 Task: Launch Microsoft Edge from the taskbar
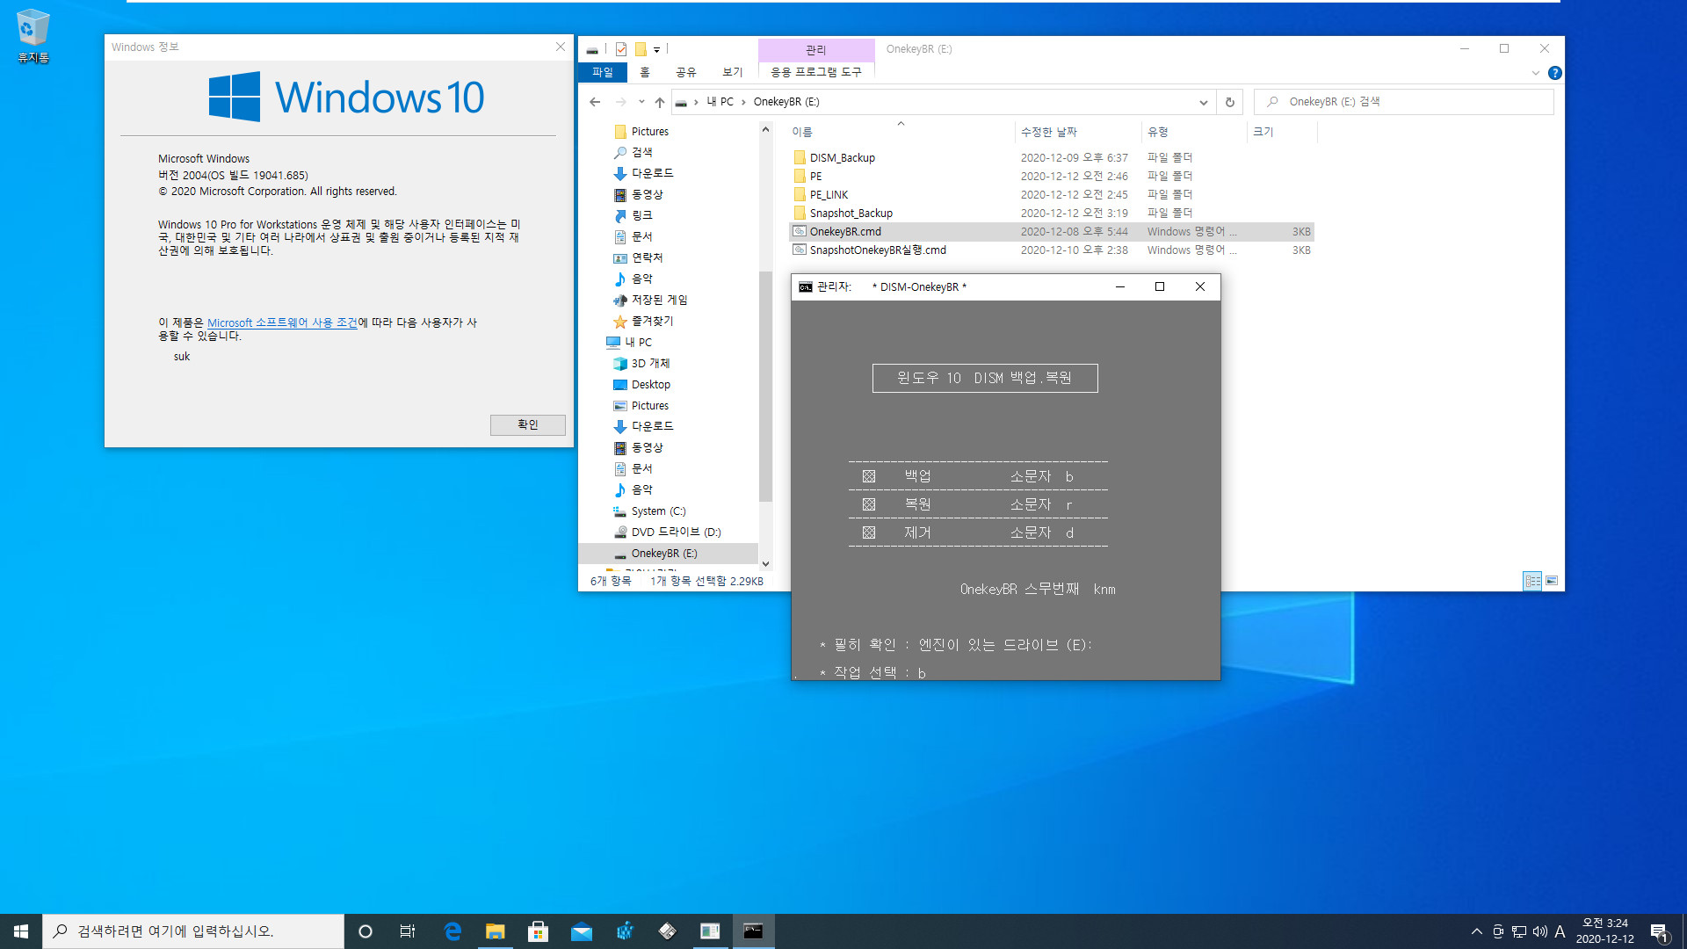(453, 931)
